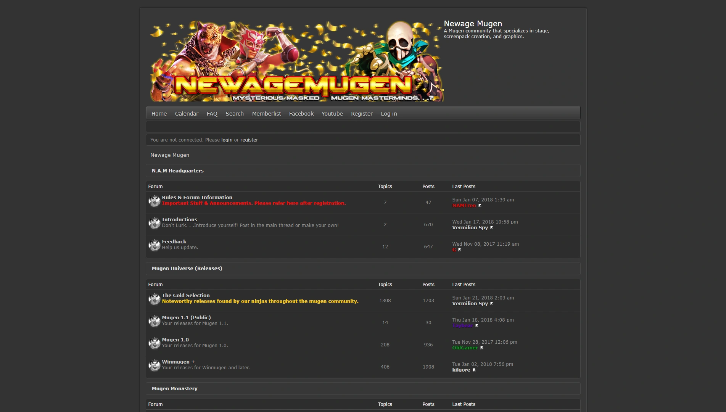Image resolution: width=726 pixels, height=412 pixels.
Task: Open the latest post icon beside NAMTron
Action: click(480, 206)
